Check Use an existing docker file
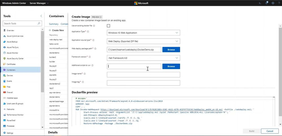 [108, 26]
